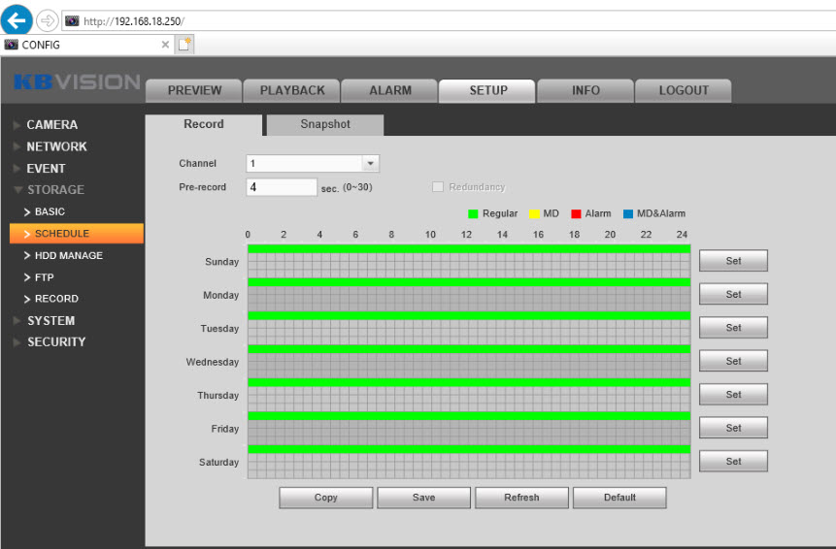The width and height of the screenshot is (836, 549).
Task: Switch to the Snapshot tab
Action: point(325,125)
